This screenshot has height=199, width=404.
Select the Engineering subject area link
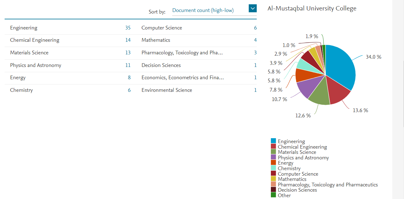(x=24, y=28)
